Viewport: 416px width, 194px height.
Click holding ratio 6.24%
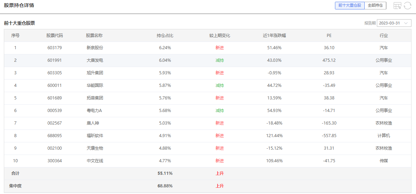point(165,48)
